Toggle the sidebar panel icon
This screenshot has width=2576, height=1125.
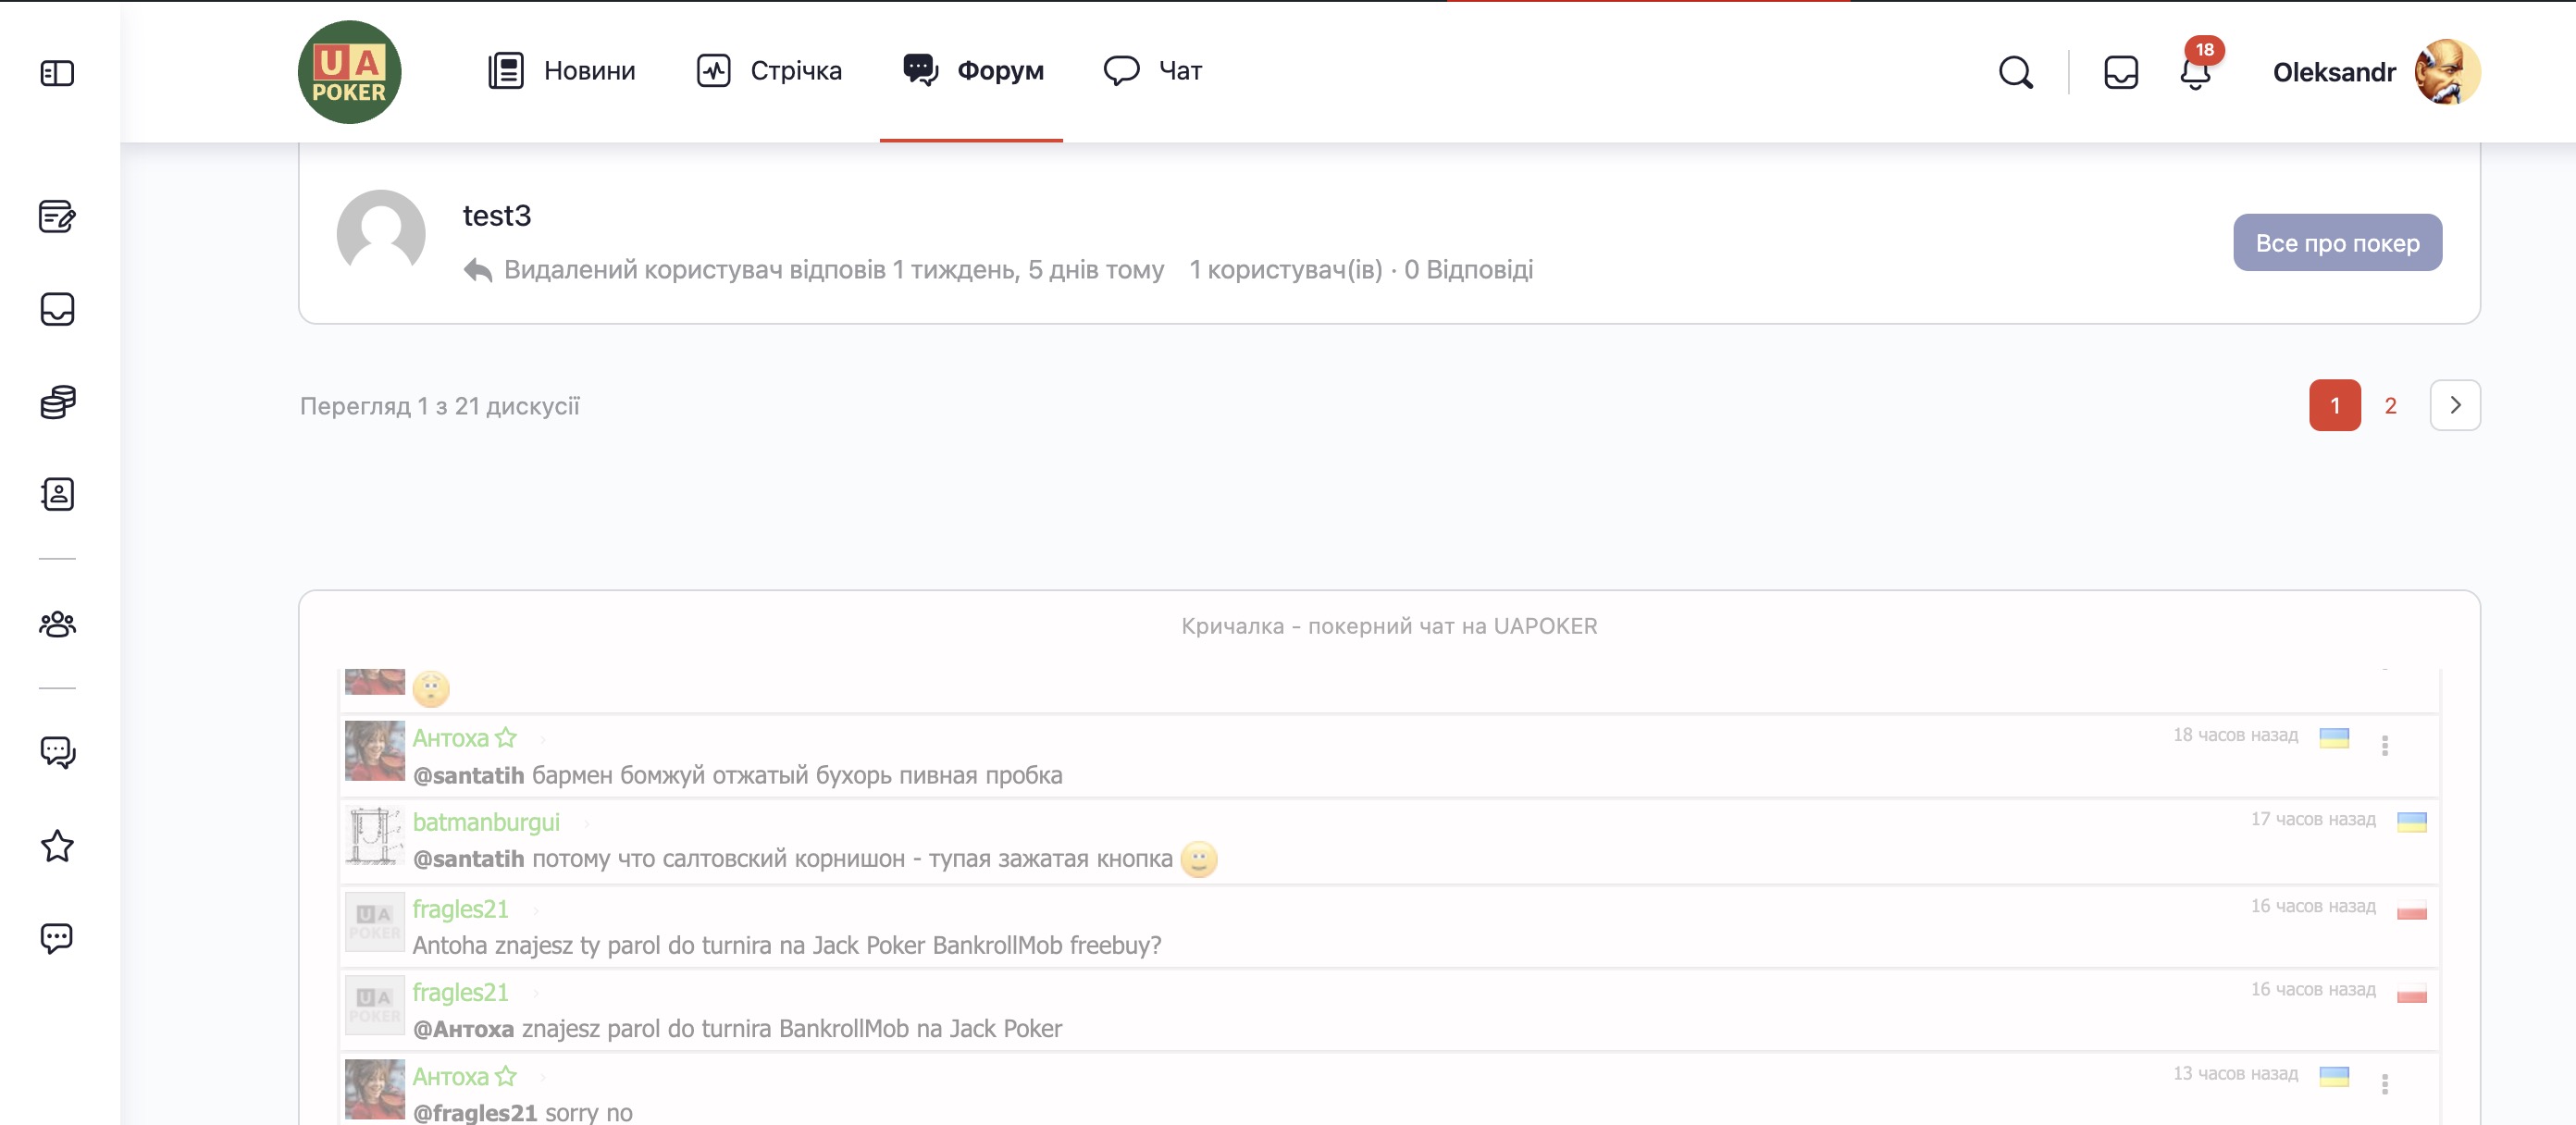57,73
